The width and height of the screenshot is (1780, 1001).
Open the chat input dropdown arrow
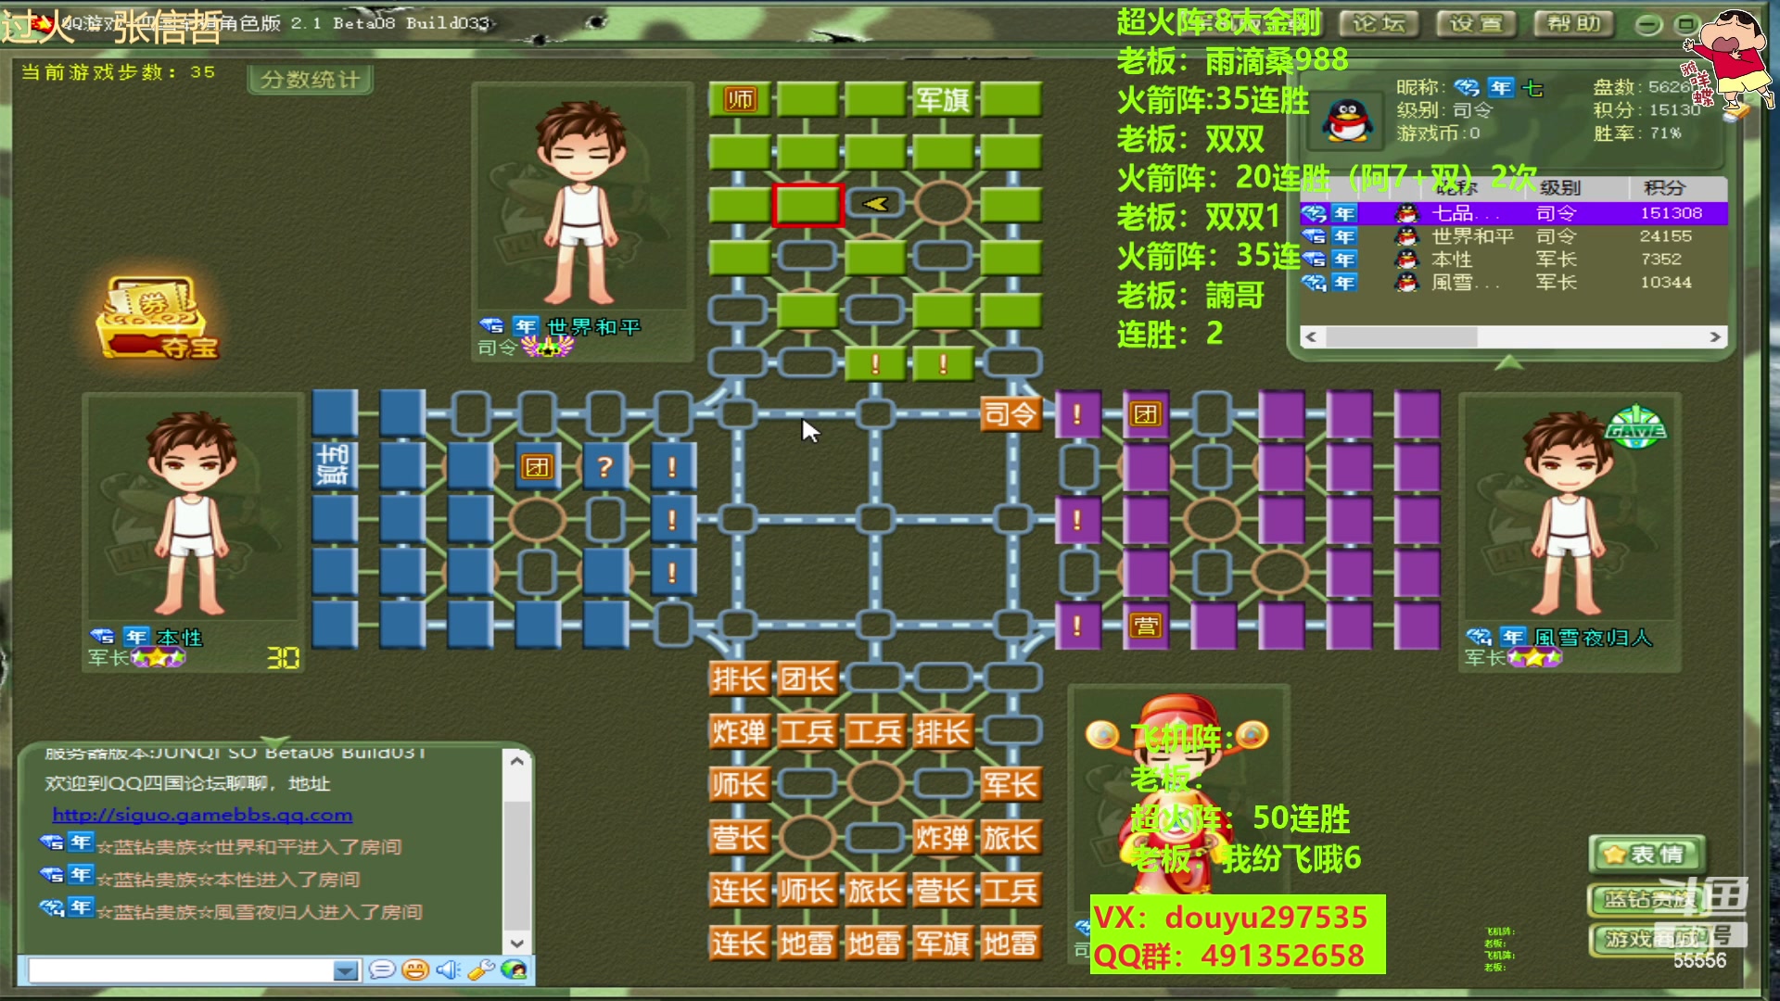coord(345,970)
